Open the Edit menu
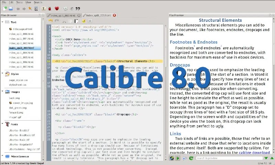 click(x=11, y=2)
